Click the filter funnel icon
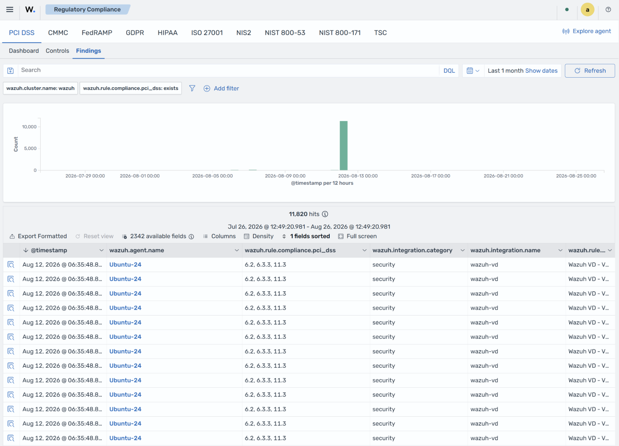 (x=192, y=88)
